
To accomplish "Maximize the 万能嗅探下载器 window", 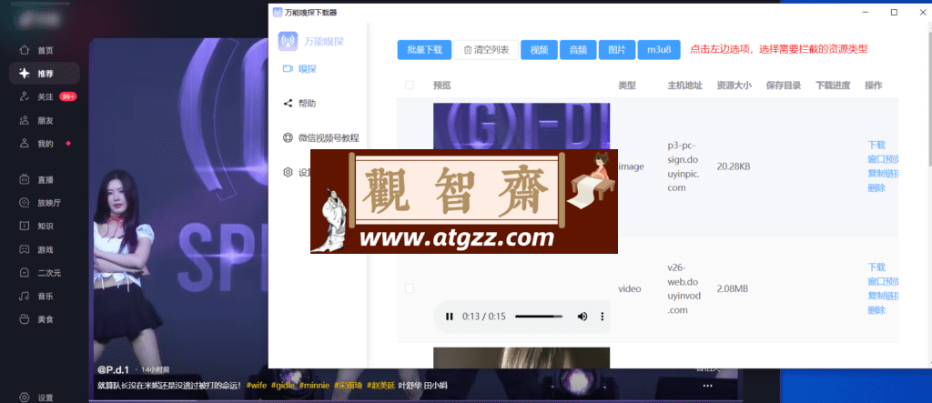I will point(894,13).
